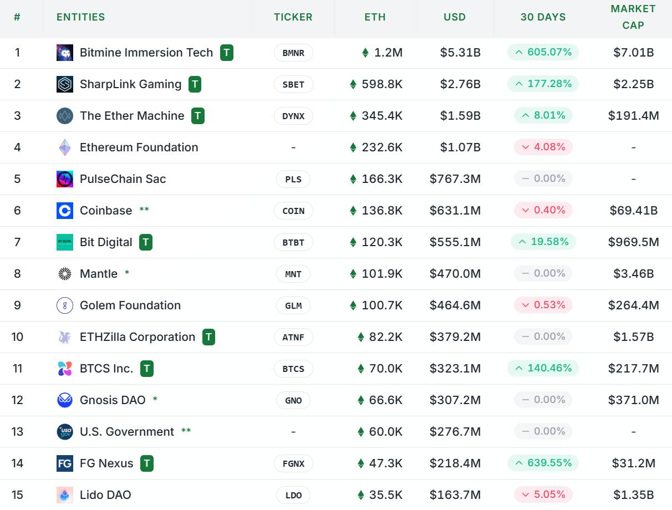The image size is (672, 510).
Task: Click the GLM ticker pill
Action: 293,305
